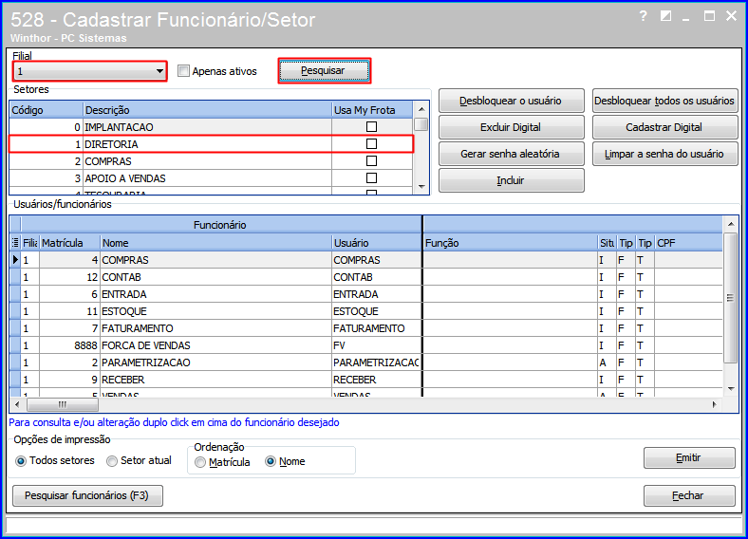The width and height of the screenshot is (748, 539).
Task: Click the CPF column header
Action: 688,243
